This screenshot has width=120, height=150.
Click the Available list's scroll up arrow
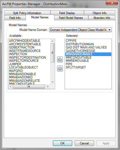(x=53, y=41)
